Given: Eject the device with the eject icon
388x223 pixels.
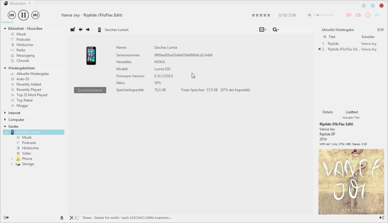Looking at the screenshot, I should tap(62, 218).
